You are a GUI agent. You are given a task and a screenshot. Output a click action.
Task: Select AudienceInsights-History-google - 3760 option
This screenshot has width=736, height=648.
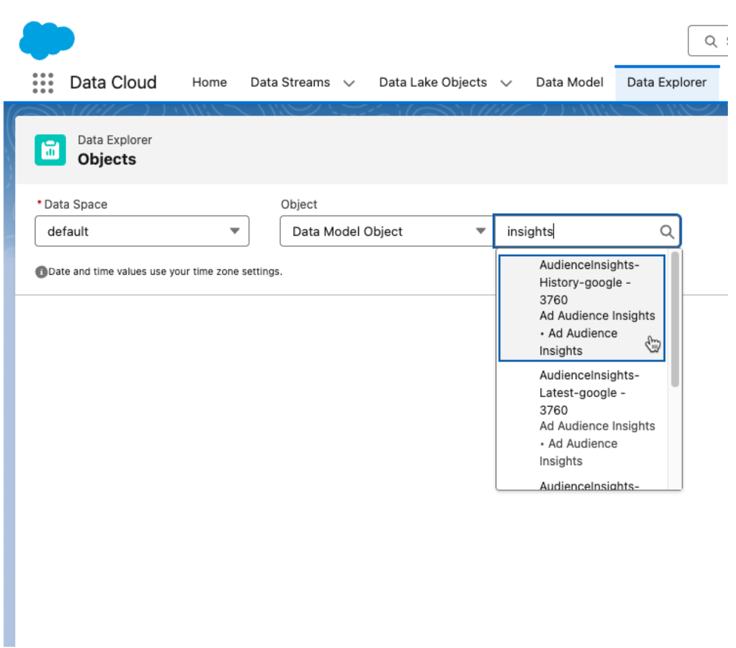[582, 308]
